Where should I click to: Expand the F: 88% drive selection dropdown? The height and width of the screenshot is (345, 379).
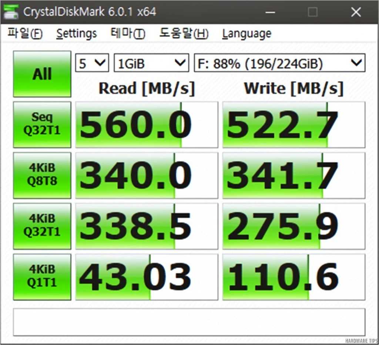[x=279, y=63]
